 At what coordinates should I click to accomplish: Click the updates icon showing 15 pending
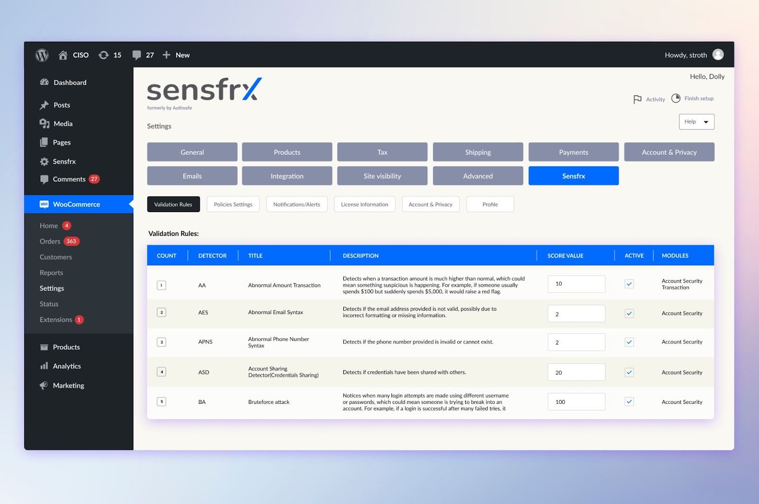(110, 55)
